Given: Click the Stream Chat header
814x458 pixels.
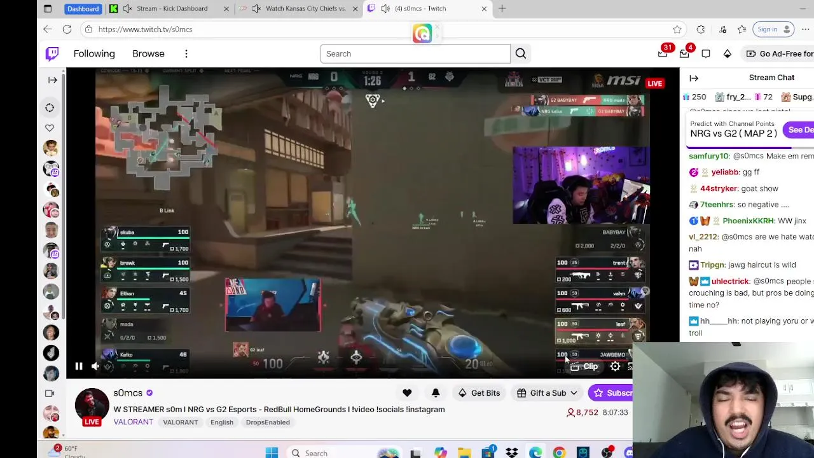Looking at the screenshot, I should coord(771,78).
